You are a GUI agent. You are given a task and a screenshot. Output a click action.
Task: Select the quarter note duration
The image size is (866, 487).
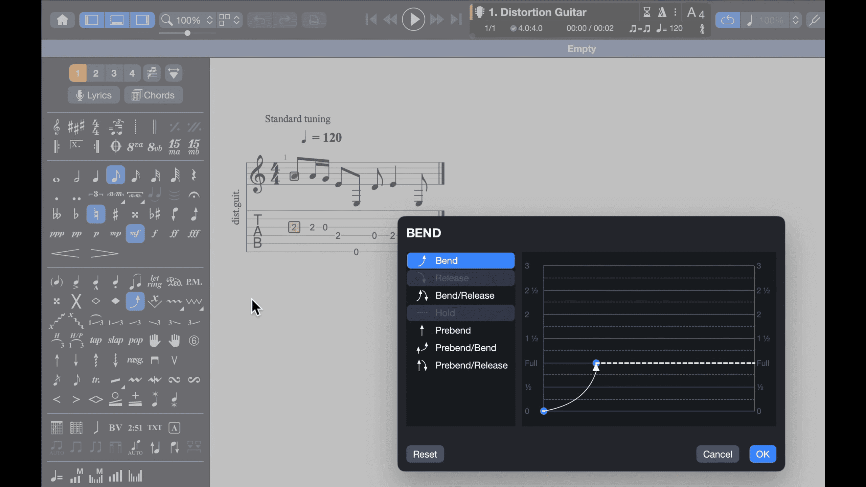coord(96,176)
